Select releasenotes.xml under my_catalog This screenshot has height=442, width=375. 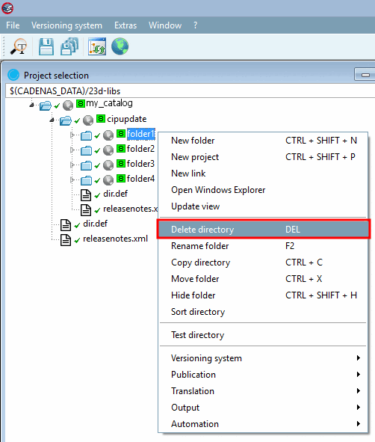(115, 239)
